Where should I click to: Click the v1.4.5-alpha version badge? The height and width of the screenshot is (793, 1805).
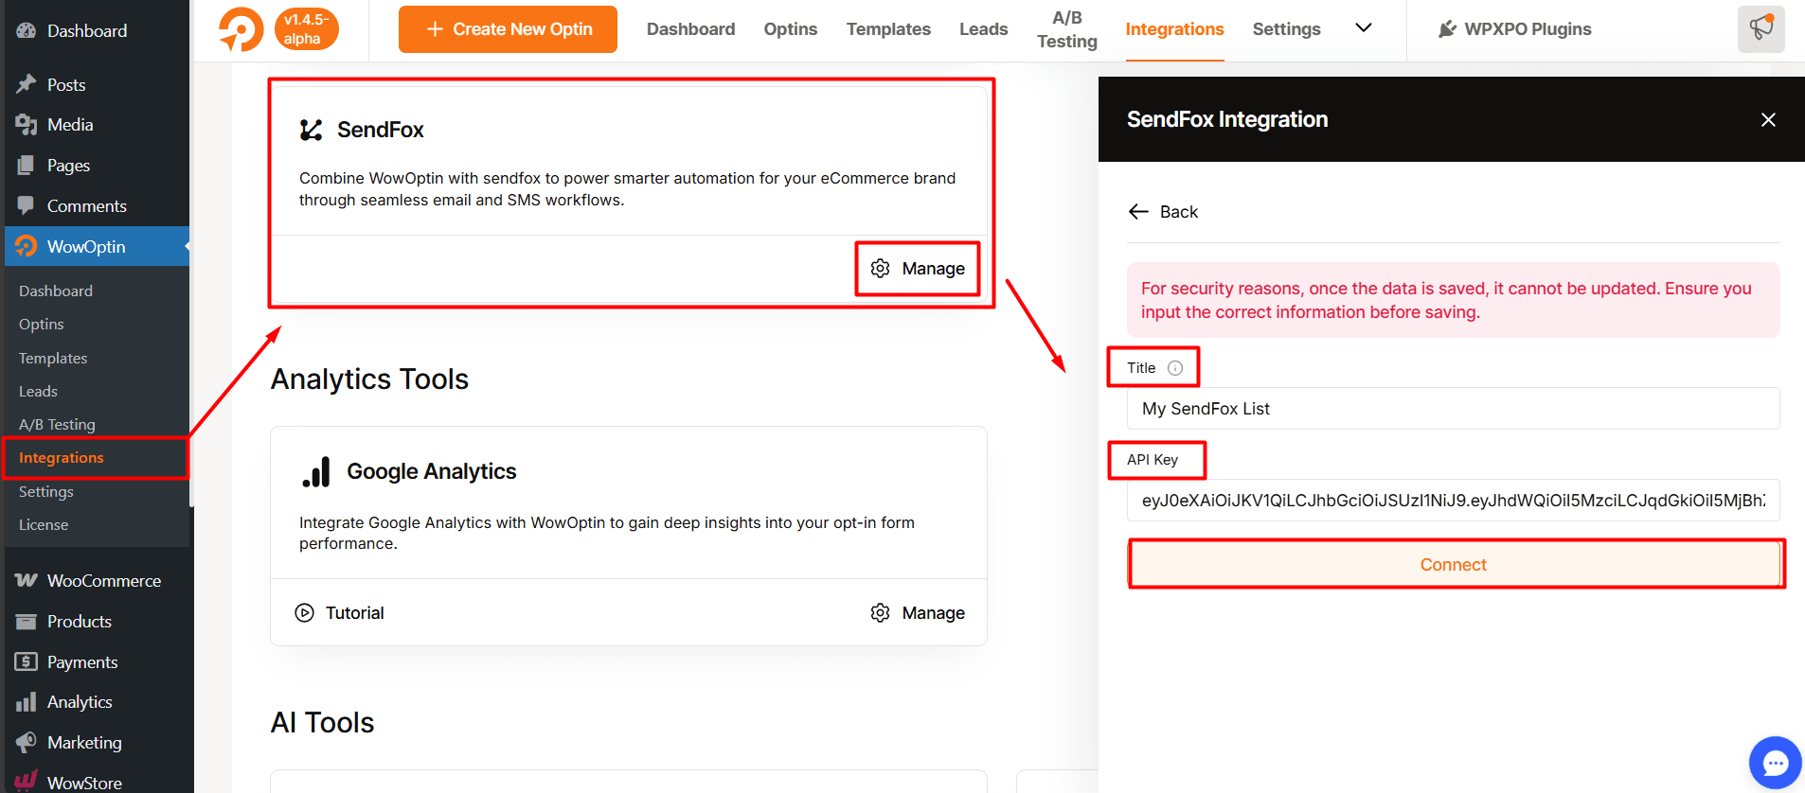tap(306, 29)
